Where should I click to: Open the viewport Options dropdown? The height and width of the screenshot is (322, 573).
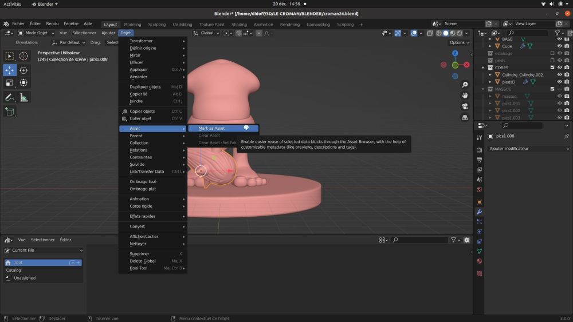click(x=460, y=43)
